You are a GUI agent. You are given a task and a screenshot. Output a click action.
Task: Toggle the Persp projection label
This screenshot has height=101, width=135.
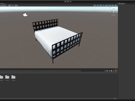tap(113, 15)
